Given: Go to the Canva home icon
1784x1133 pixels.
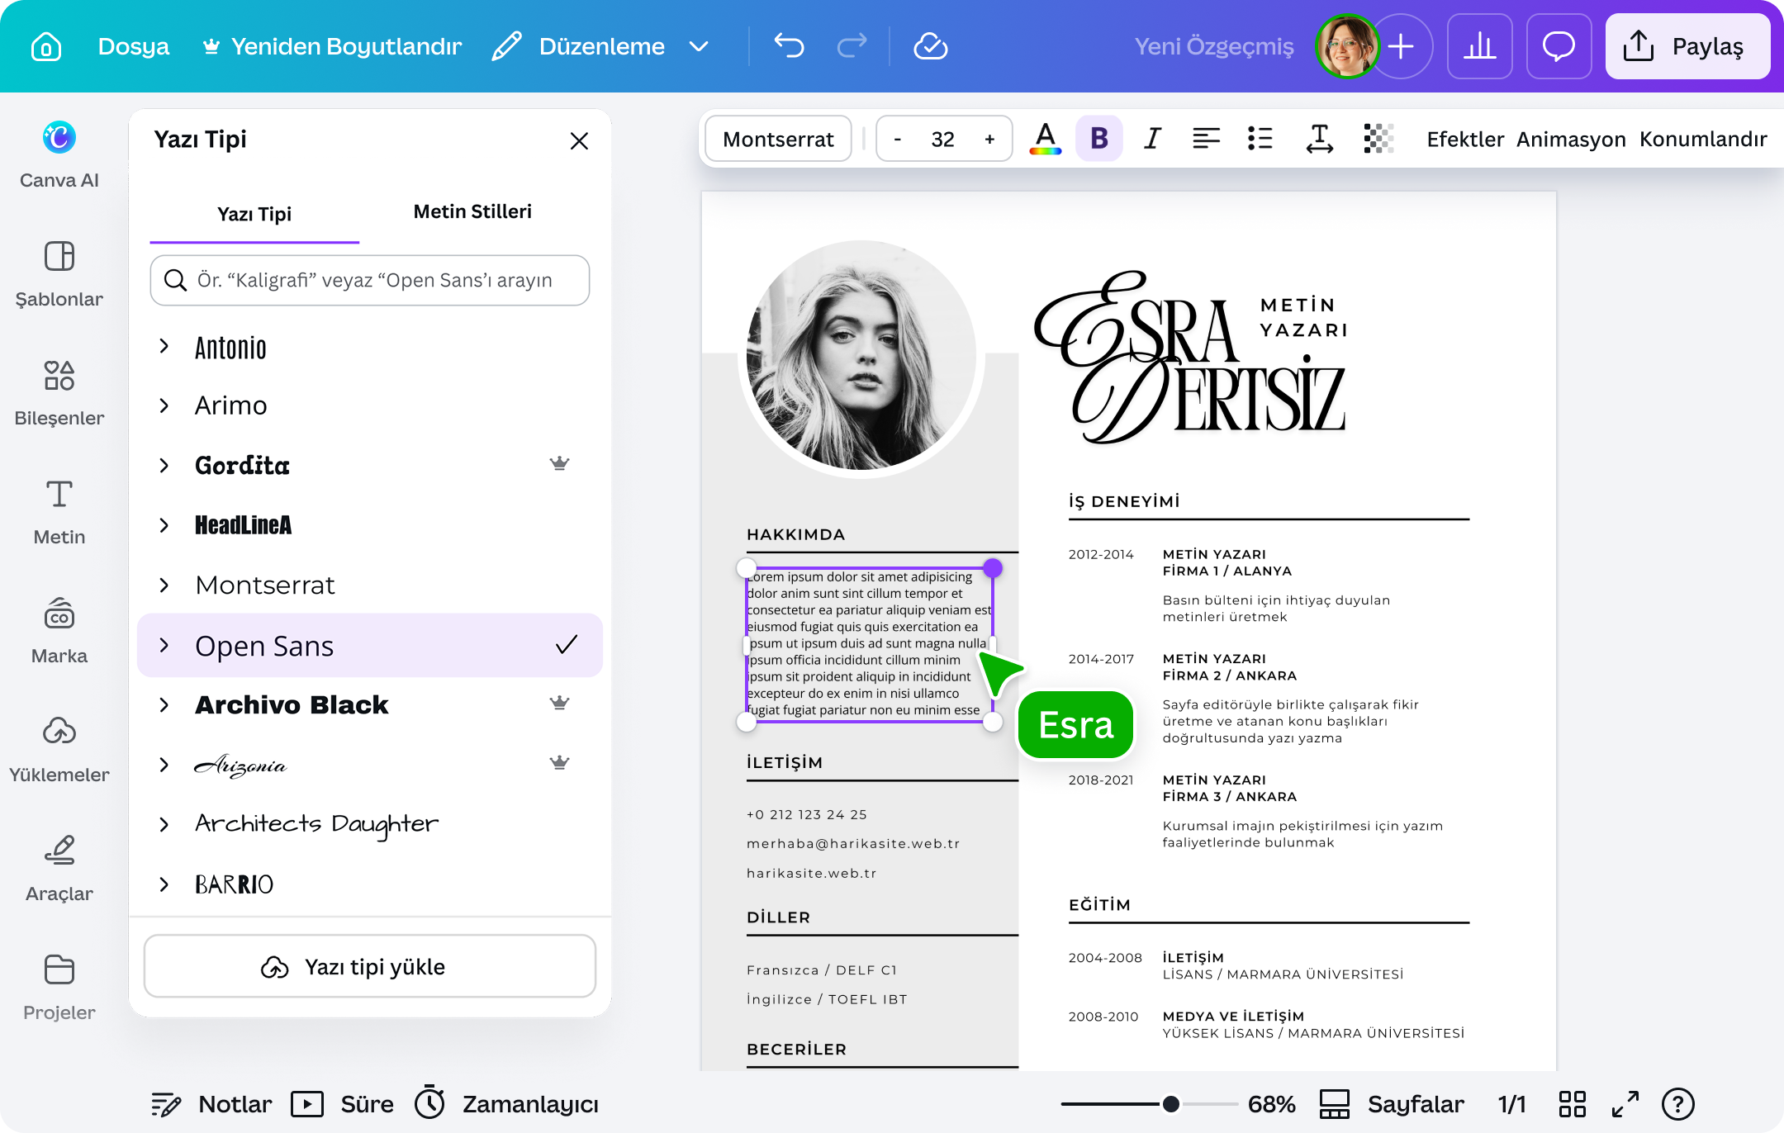Looking at the screenshot, I should coord(46,46).
